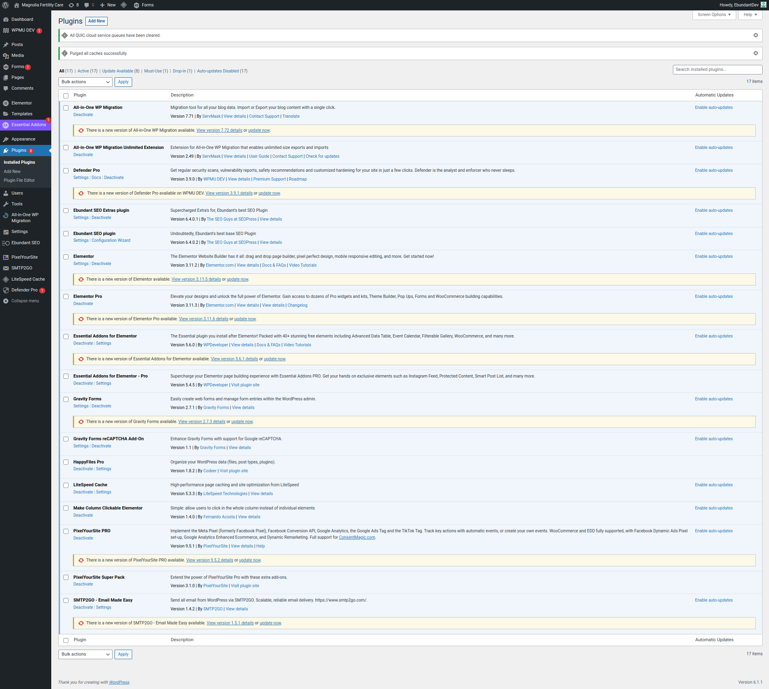Viewport: 769px width, 689px height.
Task: Click the LiteSpeed diamond icon in admin bar
Action: pyautogui.click(x=124, y=5)
